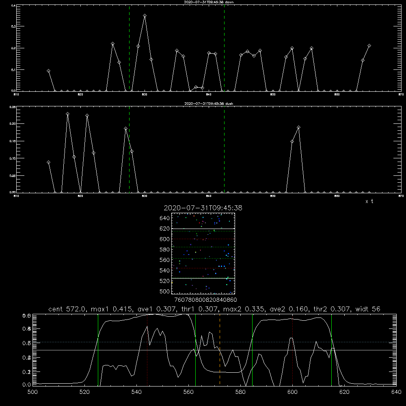Click the '0.4' y-axis label of dawn plot
The height and width of the screenshot is (406, 406).
[x=13, y=5]
